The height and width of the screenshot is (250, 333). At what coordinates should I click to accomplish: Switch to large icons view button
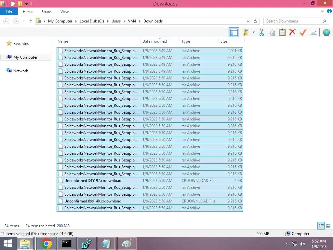(x=328, y=226)
